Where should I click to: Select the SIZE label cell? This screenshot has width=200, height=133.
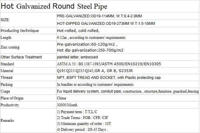coord(6,20)
